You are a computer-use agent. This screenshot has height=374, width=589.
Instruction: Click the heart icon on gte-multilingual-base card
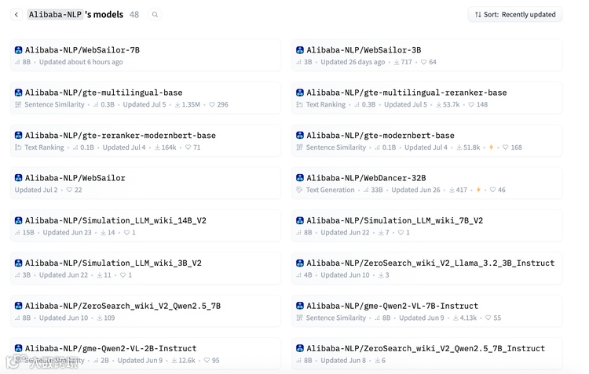(212, 104)
